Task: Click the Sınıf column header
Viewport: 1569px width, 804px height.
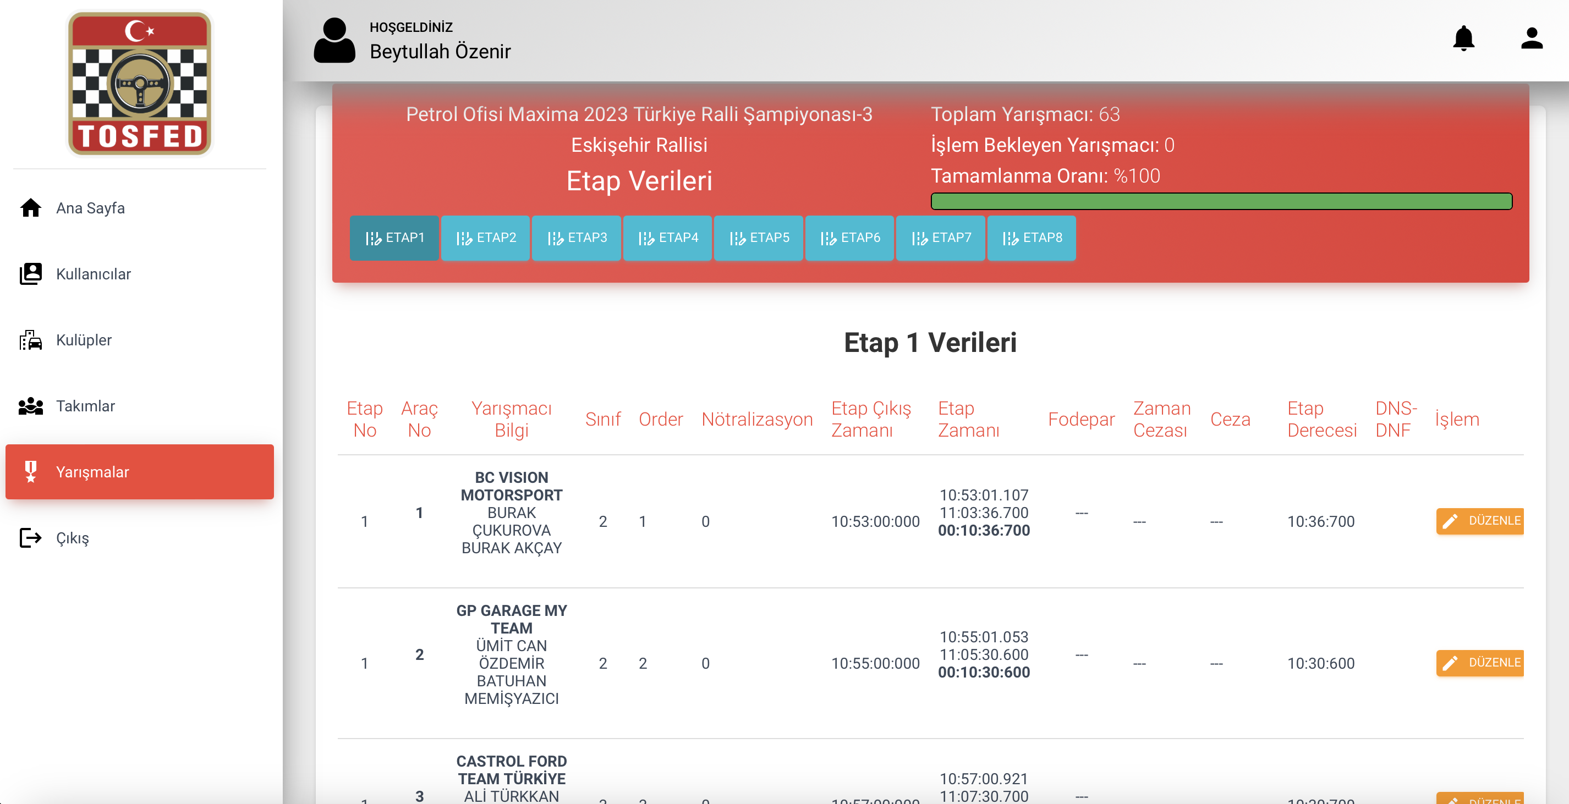Action: point(603,420)
